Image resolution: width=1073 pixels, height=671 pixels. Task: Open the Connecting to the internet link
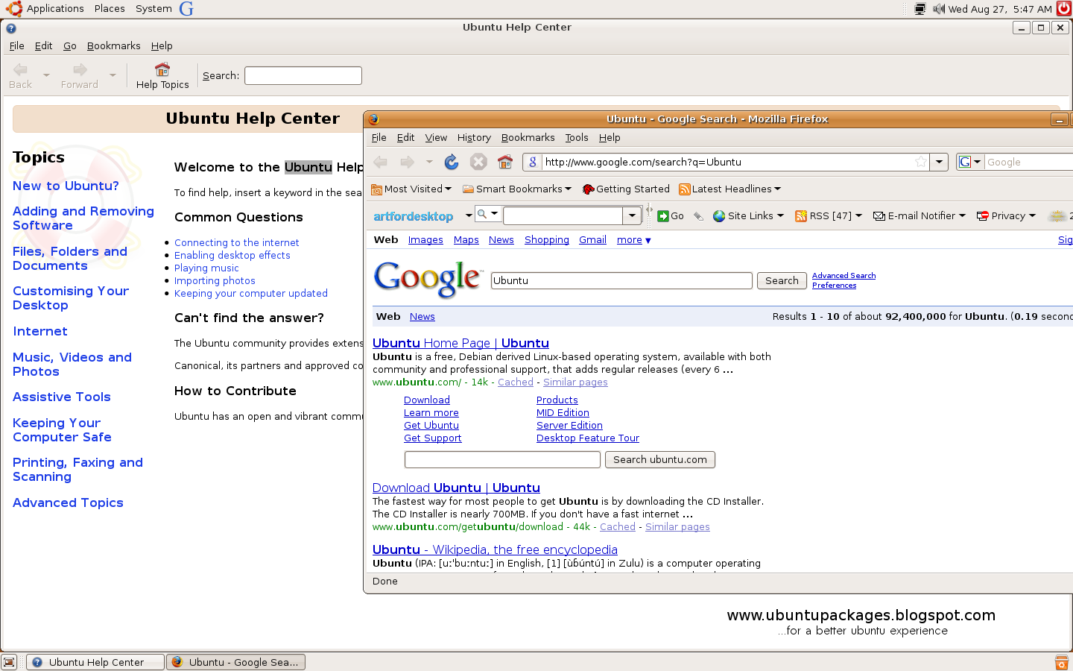pyautogui.click(x=236, y=242)
